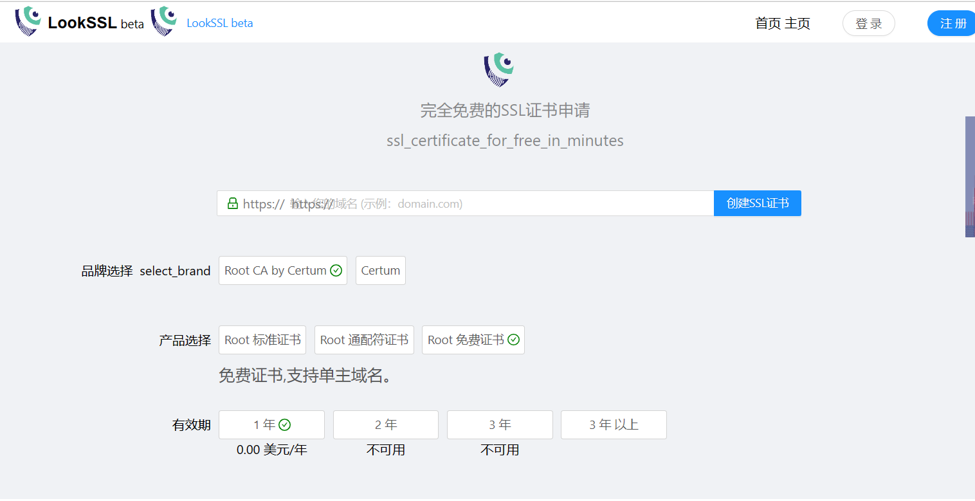Choose Root 免费证书 product
The image size is (975, 501).
[x=473, y=340]
